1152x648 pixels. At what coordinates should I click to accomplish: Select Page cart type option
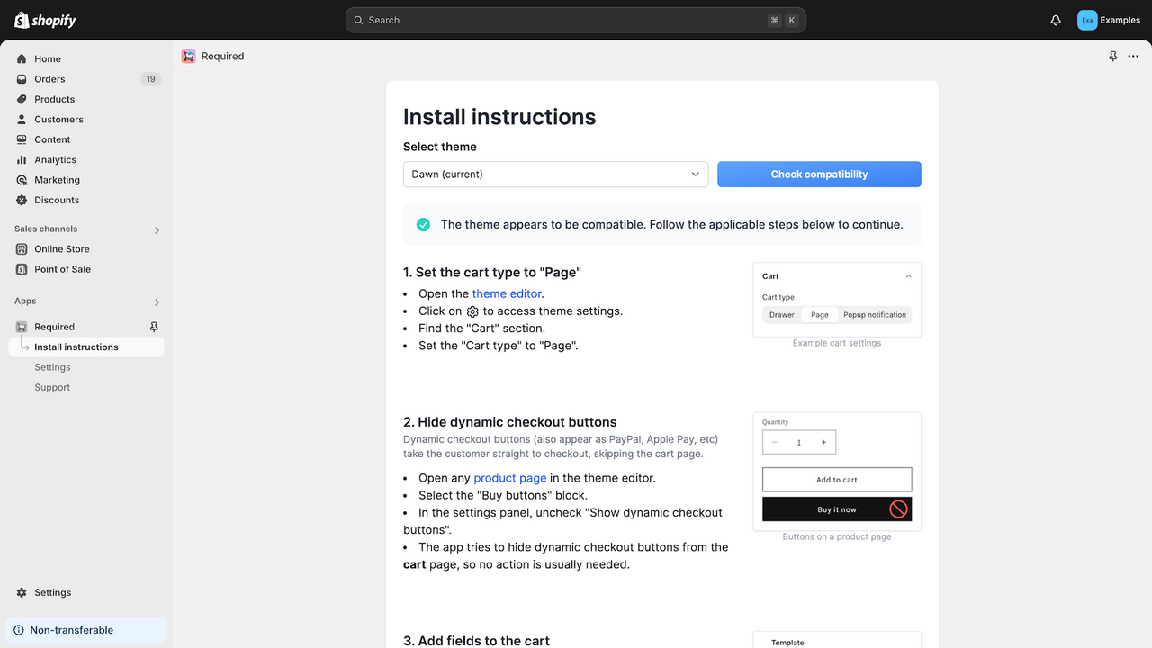pos(819,315)
